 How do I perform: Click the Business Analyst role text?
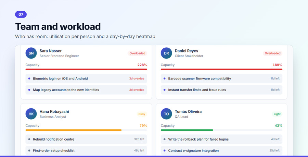click(x=53, y=117)
